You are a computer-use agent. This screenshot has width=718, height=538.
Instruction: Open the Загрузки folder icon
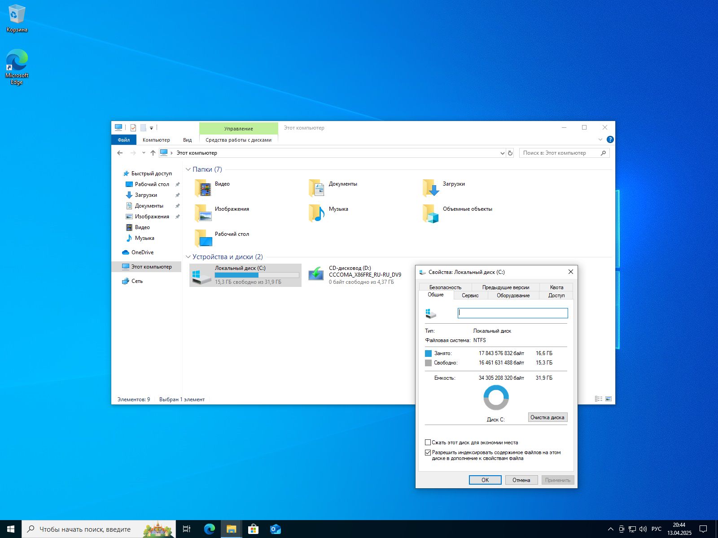431,189
